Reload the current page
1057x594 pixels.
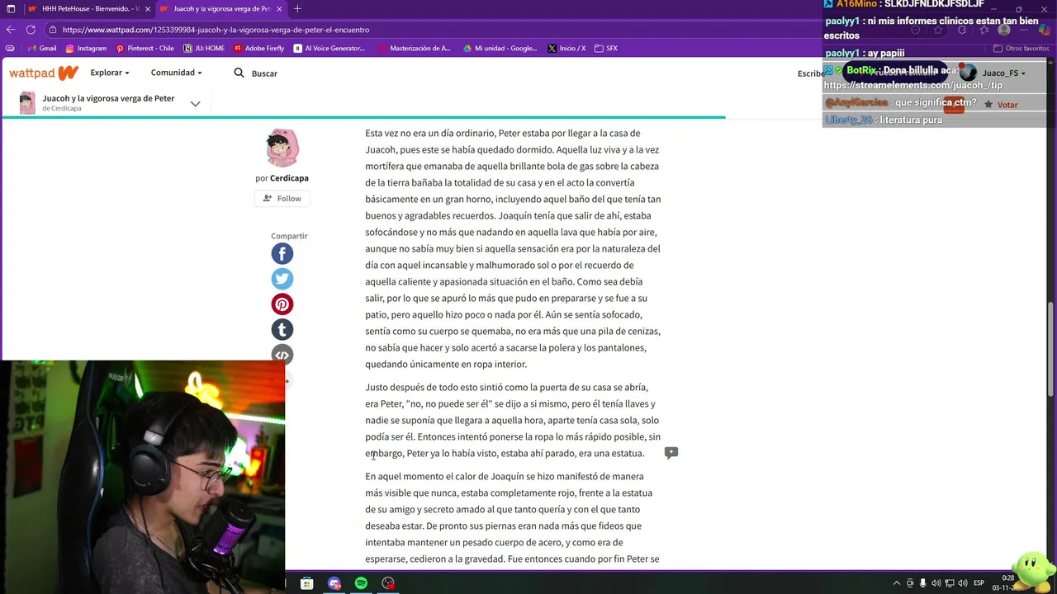point(31,30)
